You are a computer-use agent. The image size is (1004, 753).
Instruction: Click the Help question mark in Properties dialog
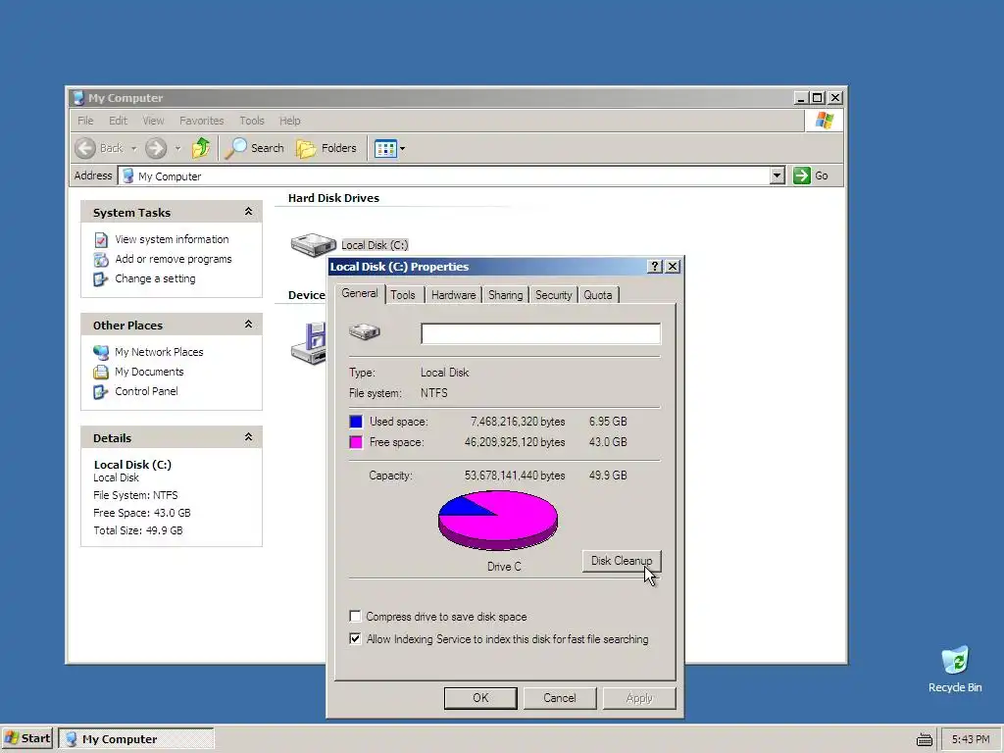coord(654,267)
